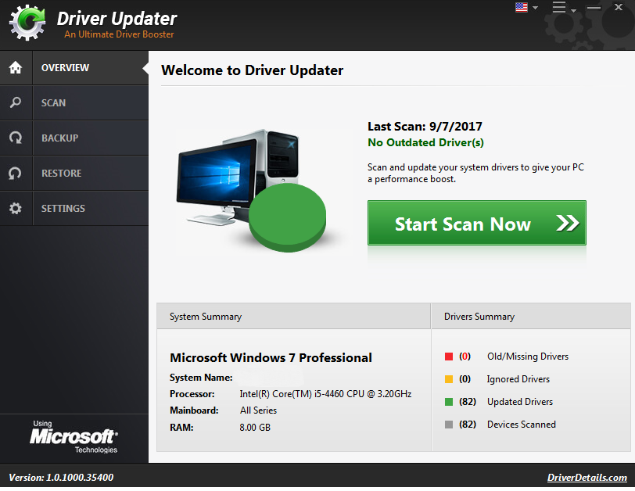Screen dimensions: 635x491
Task: Close the Driver Updater window
Action: 619,7
